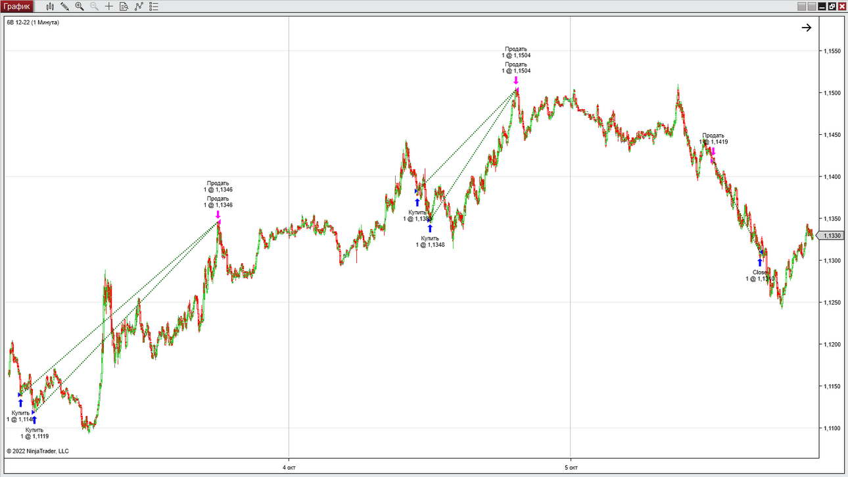Minimize the chart window
848x477 pixels.
822,7
